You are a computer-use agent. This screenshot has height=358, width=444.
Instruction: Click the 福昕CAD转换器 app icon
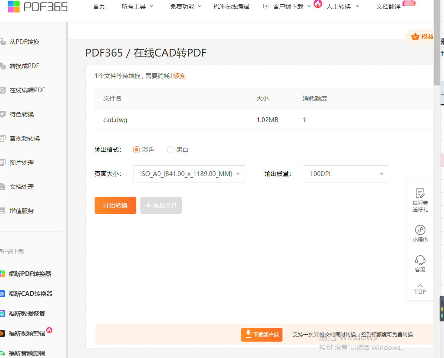pos(2,294)
